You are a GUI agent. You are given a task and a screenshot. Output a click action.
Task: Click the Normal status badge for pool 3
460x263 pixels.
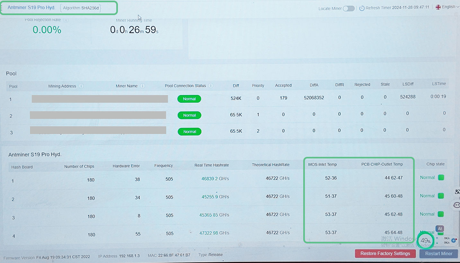(190, 131)
